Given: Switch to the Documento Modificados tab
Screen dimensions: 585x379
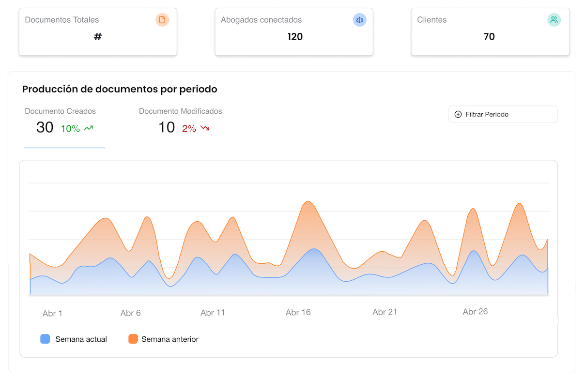Looking at the screenshot, I should pos(180,120).
